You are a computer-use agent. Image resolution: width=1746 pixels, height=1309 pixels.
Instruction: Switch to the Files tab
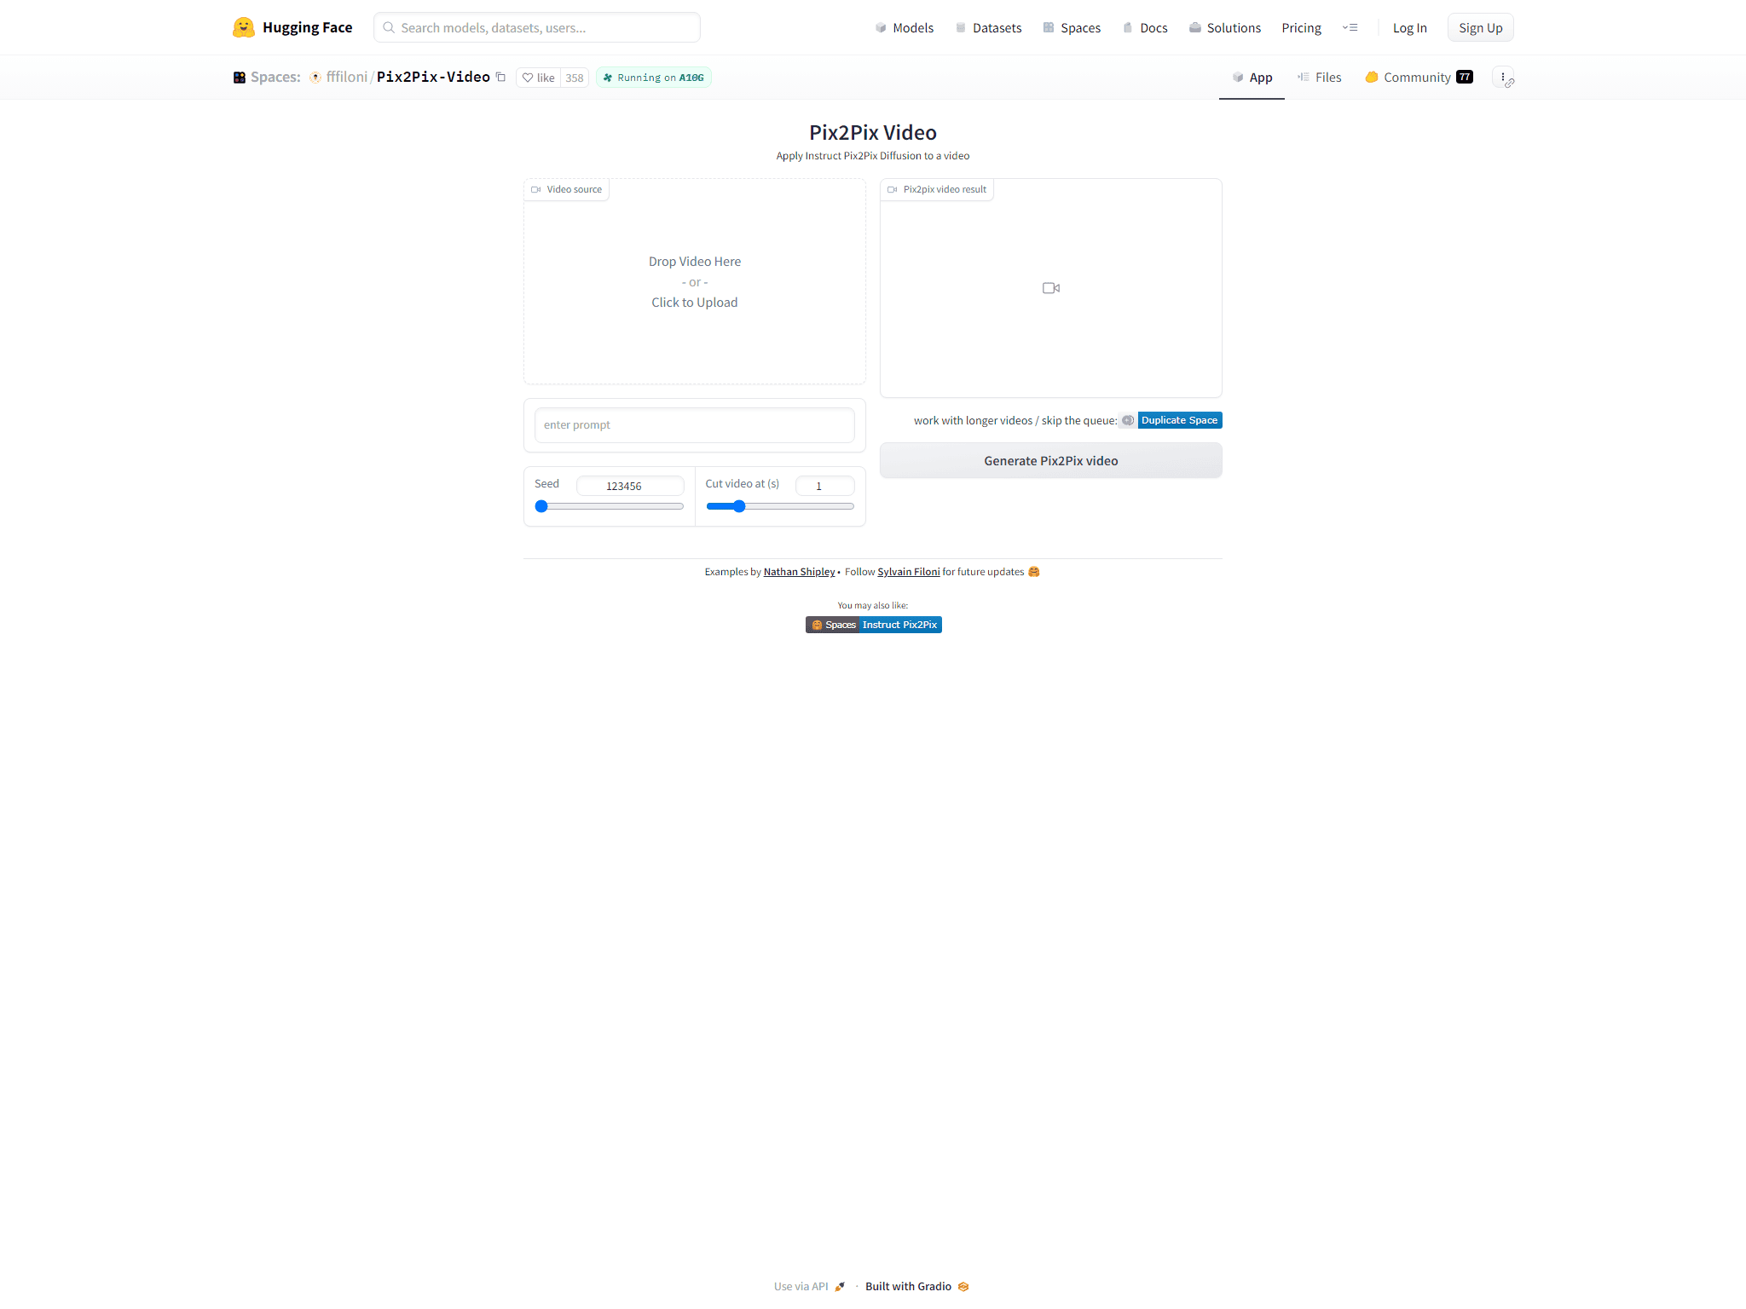click(x=1319, y=78)
